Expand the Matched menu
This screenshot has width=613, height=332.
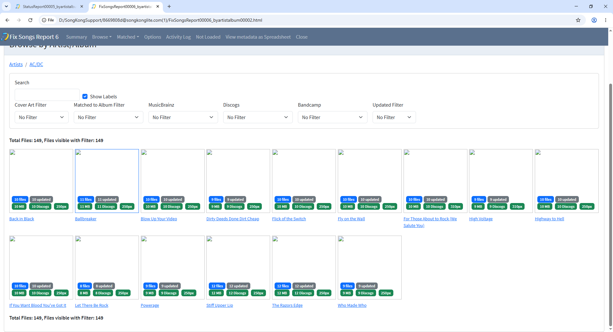click(128, 37)
